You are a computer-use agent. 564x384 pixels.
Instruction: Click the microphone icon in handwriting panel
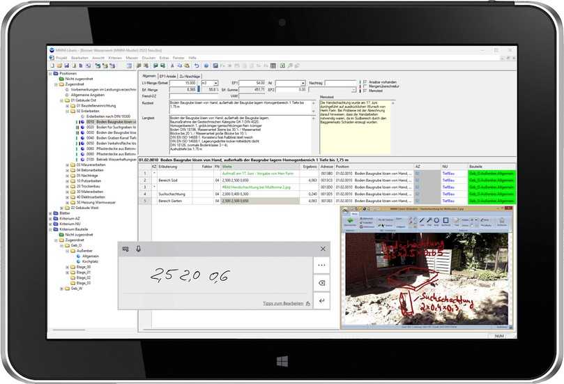tap(139, 249)
